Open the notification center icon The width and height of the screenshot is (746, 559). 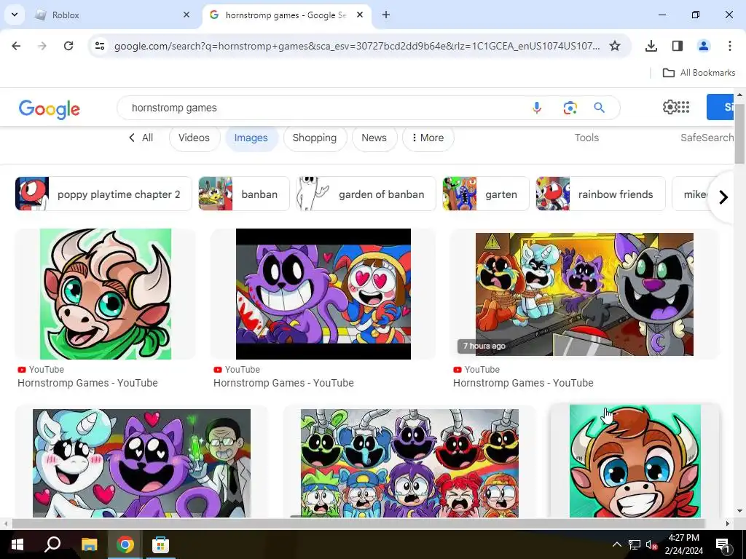point(723,544)
